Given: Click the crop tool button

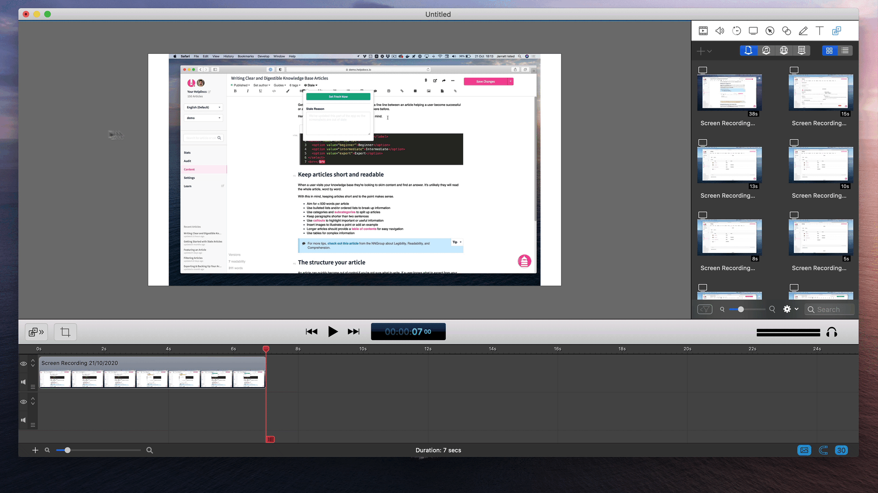Looking at the screenshot, I should tap(65, 332).
